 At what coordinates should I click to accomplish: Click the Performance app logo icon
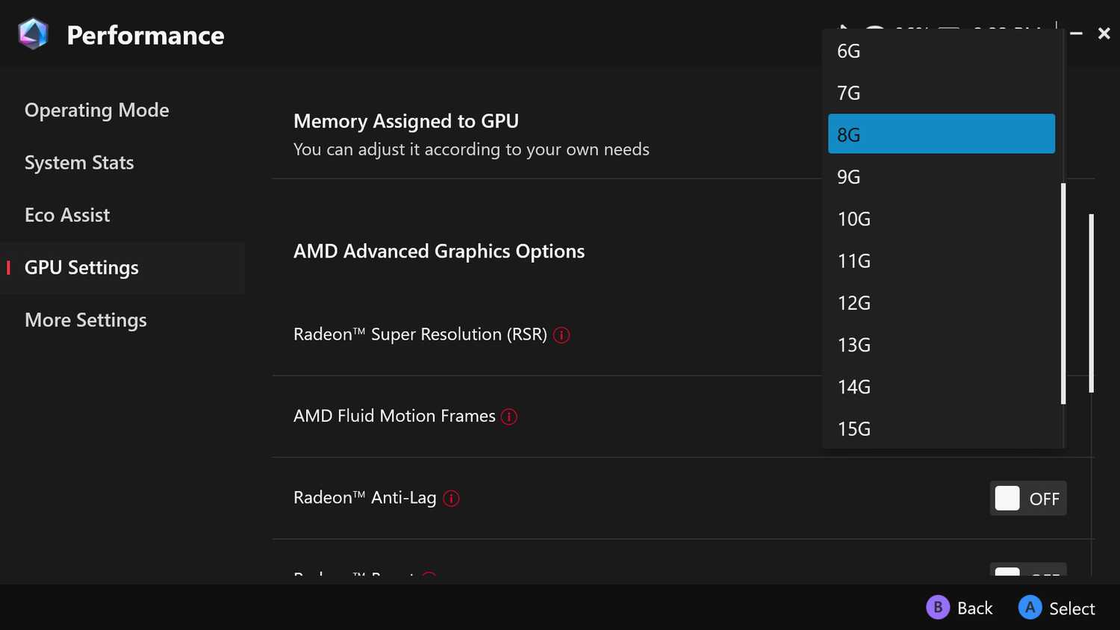[33, 33]
